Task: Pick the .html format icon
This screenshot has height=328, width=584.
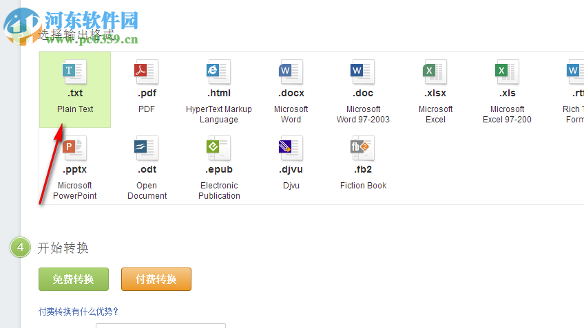Action: tap(218, 72)
